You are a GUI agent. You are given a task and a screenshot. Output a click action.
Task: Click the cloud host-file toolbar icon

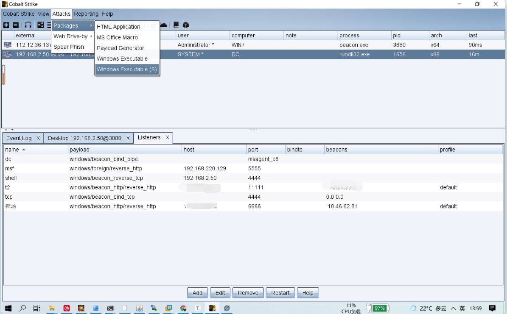tap(164, 25)
